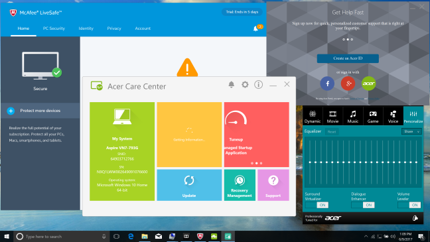Viewport: 430px width, 242px height.
Task: Show hidden system tray icons chevron
Action: click(x=366, y=236)
